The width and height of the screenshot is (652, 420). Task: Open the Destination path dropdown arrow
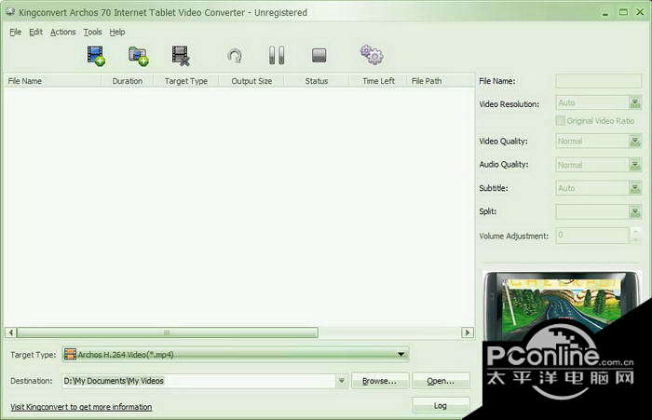click(x=342, y=381)
